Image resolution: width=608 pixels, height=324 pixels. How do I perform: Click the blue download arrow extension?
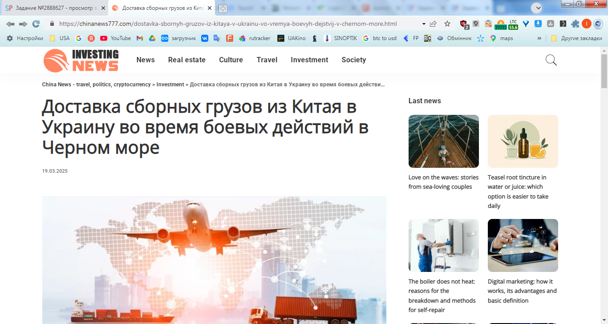(538, 24)
